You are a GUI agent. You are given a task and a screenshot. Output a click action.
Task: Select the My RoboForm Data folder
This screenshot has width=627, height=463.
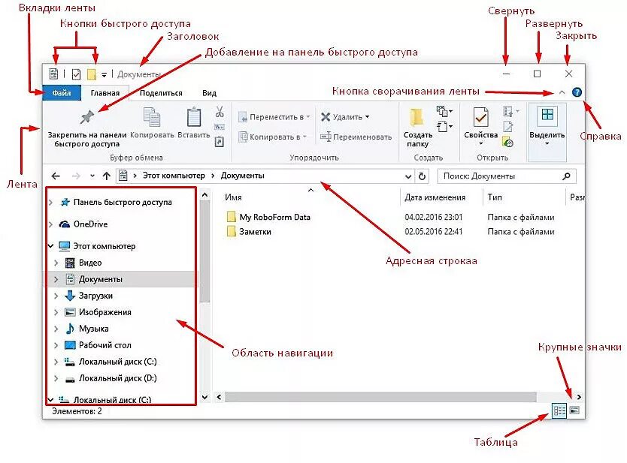coord(274,217)
